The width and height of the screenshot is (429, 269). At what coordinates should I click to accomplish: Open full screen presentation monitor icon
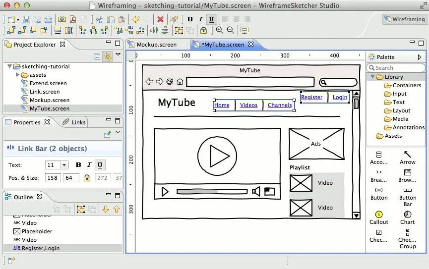click(245, 30)
